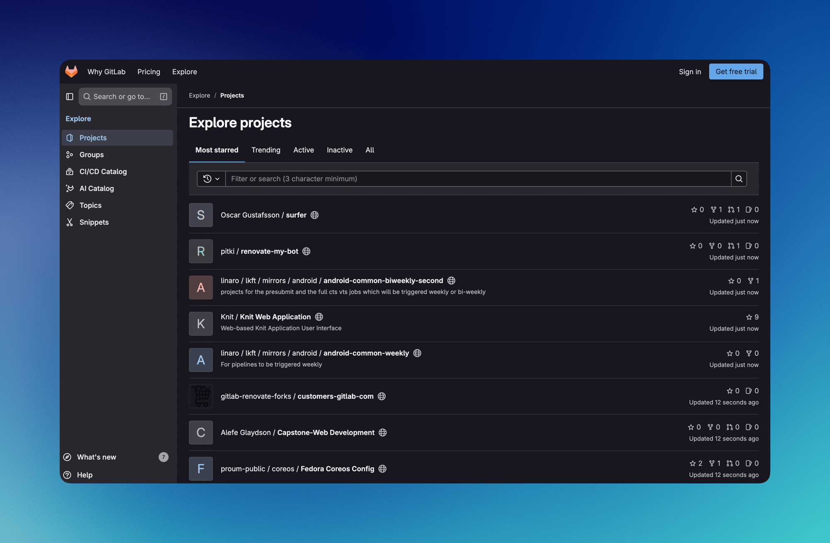Click the Help icon at bottom
The width and height of the screenshot is (830, 543).
tap(67, 475)
